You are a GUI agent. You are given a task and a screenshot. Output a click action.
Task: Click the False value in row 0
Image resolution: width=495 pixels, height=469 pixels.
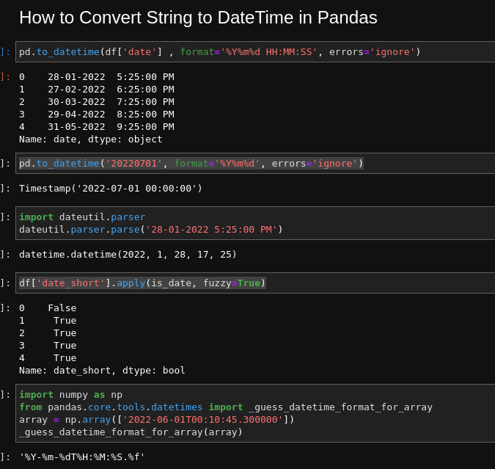tap(62, 308)
